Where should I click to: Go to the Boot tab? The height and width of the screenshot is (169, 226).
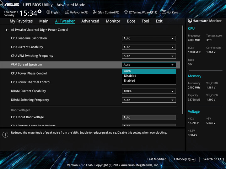pyautogui.click(x=131, y=21)
